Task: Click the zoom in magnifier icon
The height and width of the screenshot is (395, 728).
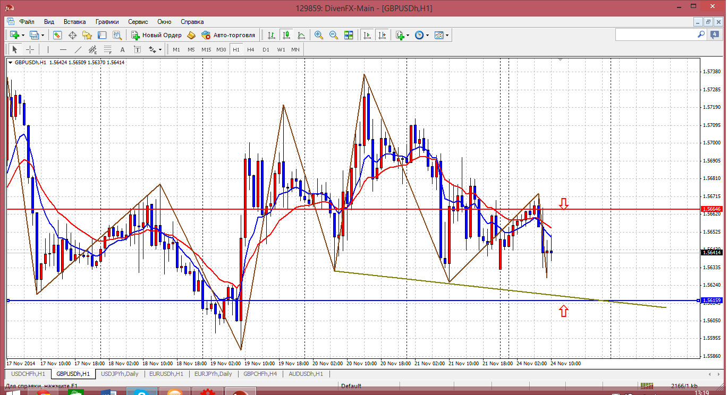Action: 319,35
